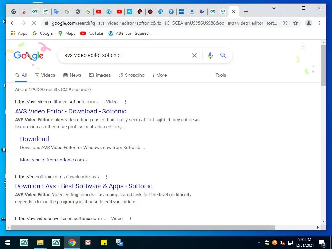Open Sticky Notes from the taskbar
The height and width of the screenshot is (249, 332).
click(103, 243)
